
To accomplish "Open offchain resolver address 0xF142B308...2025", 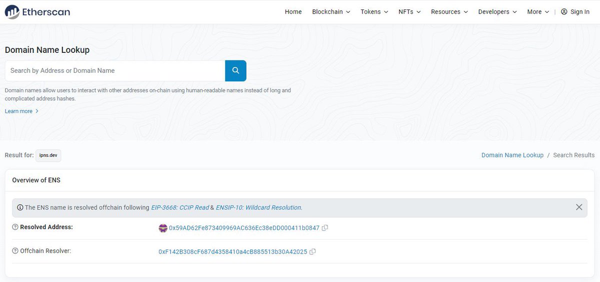I will point(232,252).
